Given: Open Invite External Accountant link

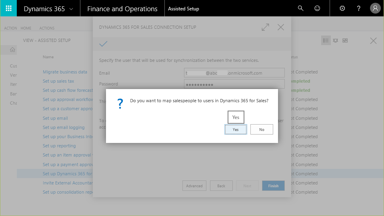Looking at the screenshot, I should click(68, 183).
